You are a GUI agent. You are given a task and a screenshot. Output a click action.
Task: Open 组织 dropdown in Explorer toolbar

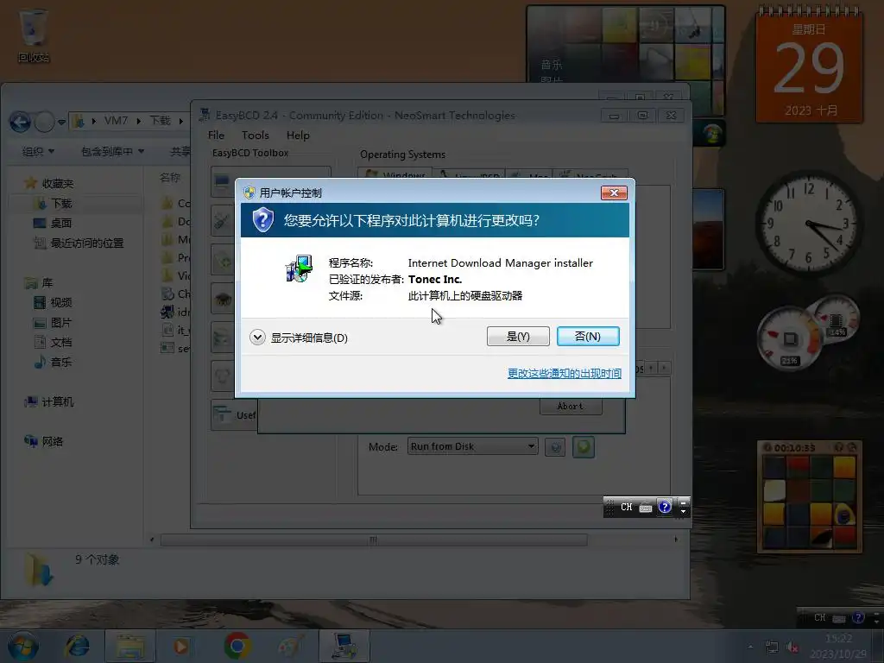point(38,151)
